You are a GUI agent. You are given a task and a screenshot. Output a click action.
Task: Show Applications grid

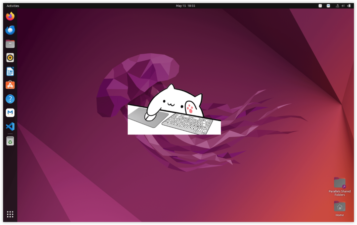click(x=10, y=214)
